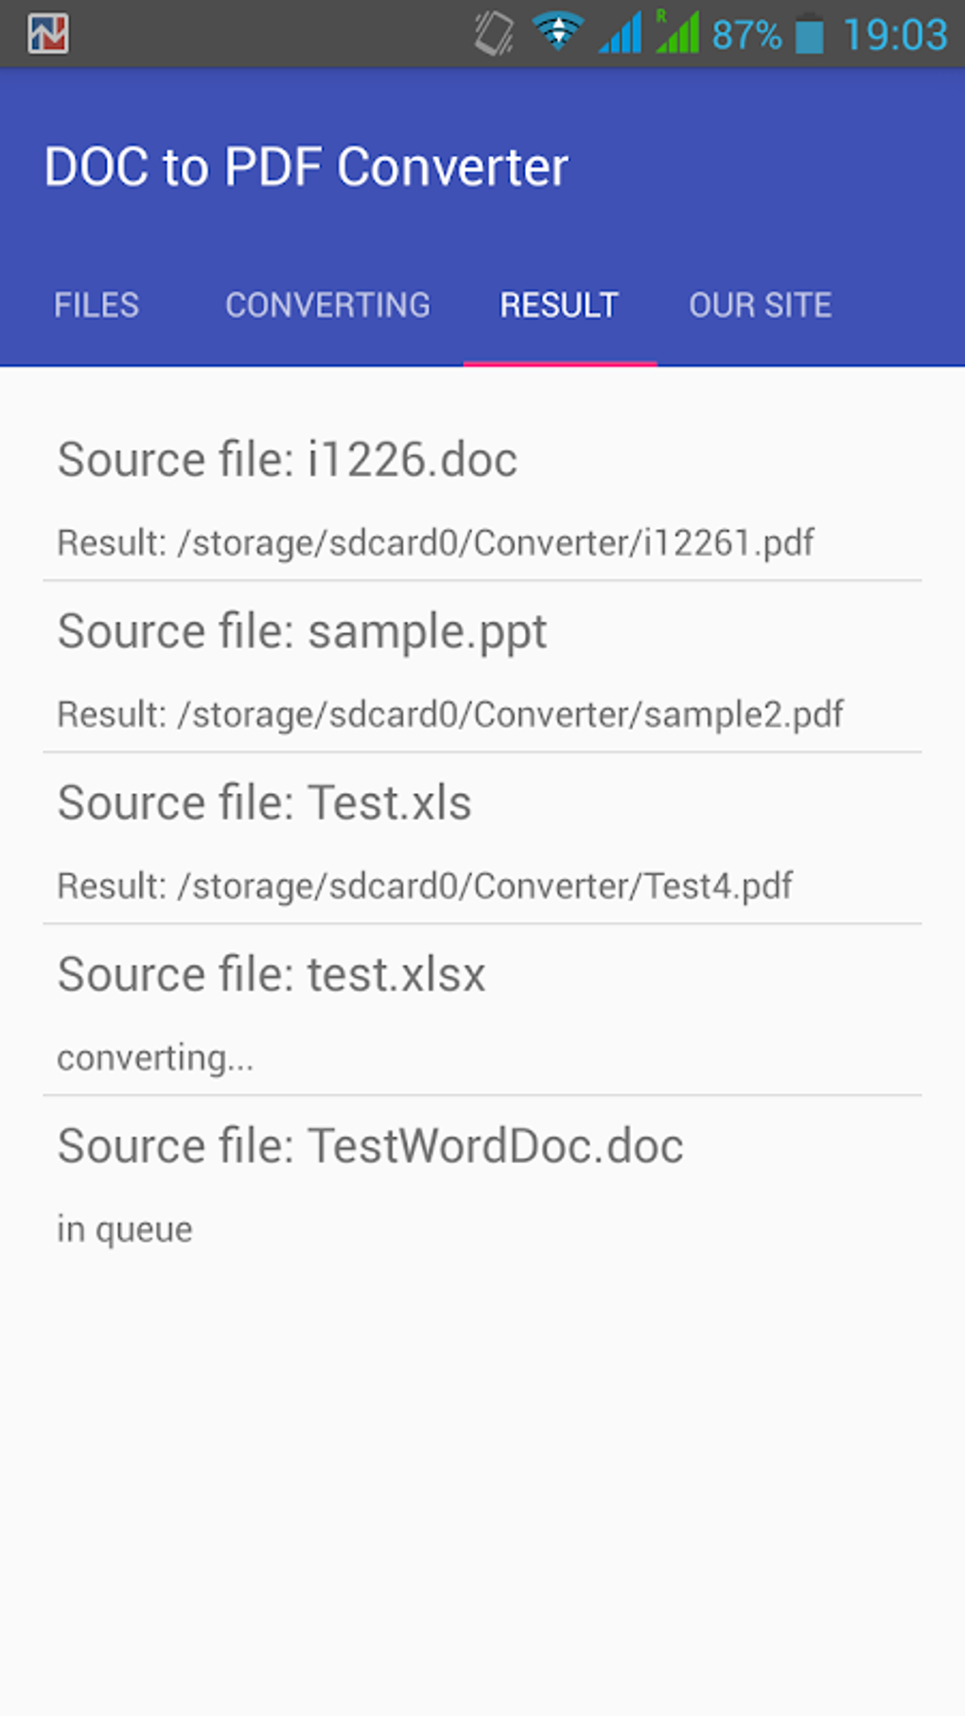Open result path sample2.pdf
This screenshot has height=1716, width=965.
(x=450, y=715)
